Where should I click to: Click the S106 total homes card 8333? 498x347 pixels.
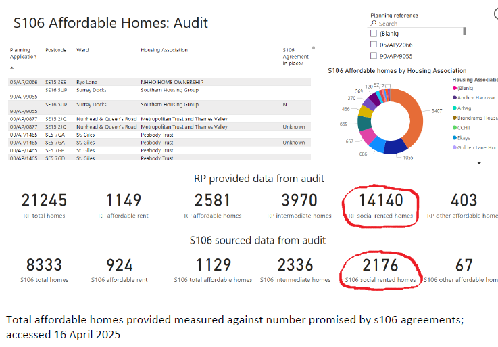point(44,270)
